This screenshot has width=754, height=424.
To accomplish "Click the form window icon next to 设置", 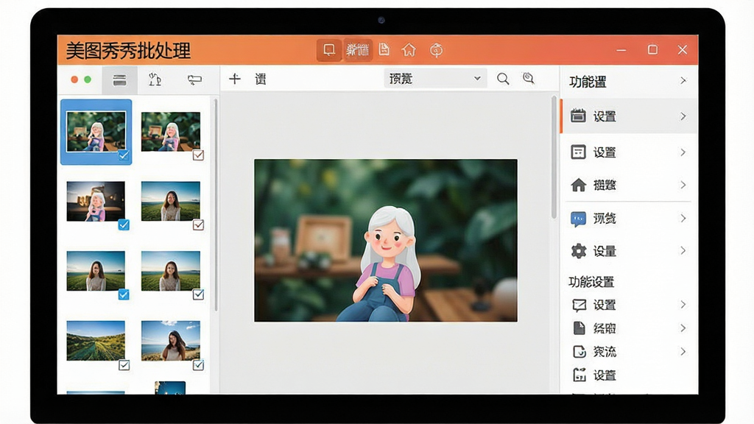I will pyautogui.click(x=578, y=152).
